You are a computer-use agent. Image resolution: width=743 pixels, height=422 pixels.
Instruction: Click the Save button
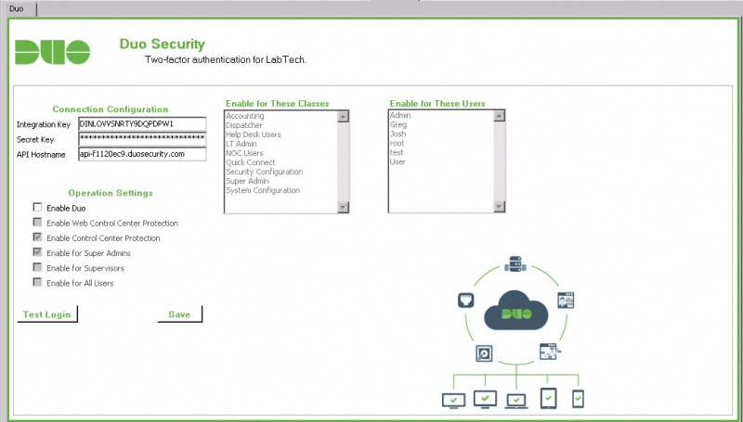[179, 314]
